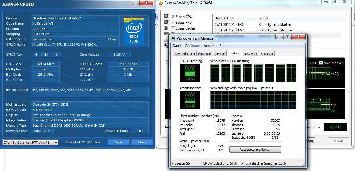The image size is (355, 171).
Task: Click the Arbeitsspeicher 2,65 GB meter
Action: click(190, 100)
